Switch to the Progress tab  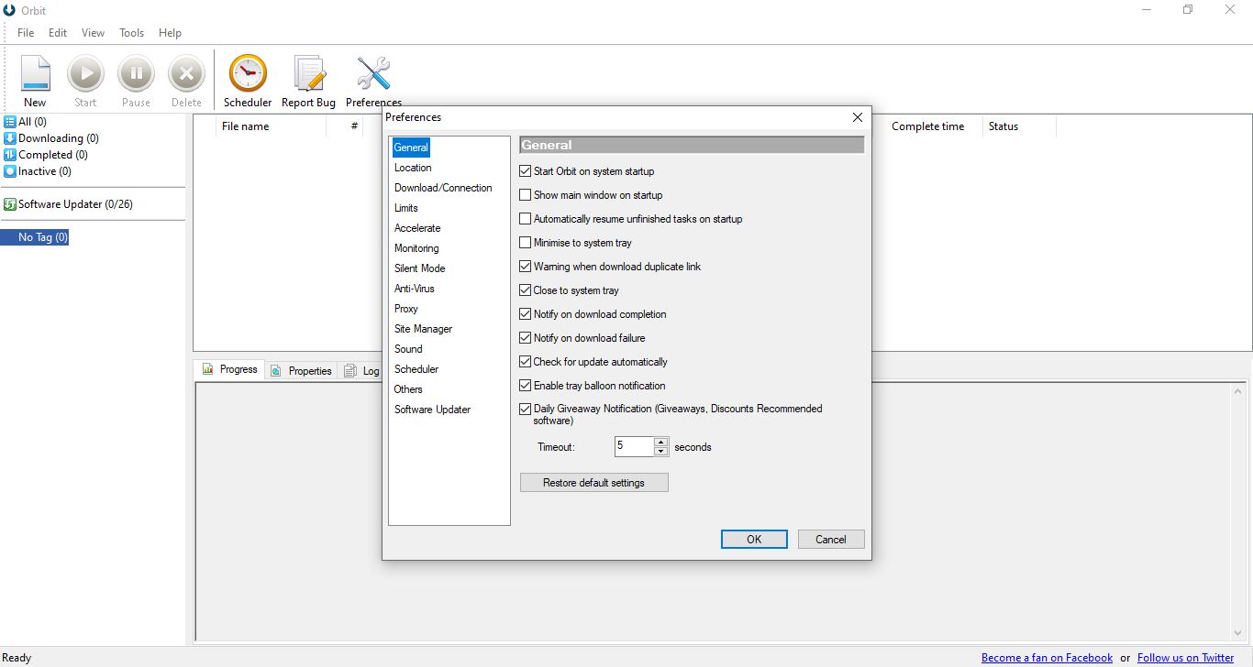click(230, 369)
